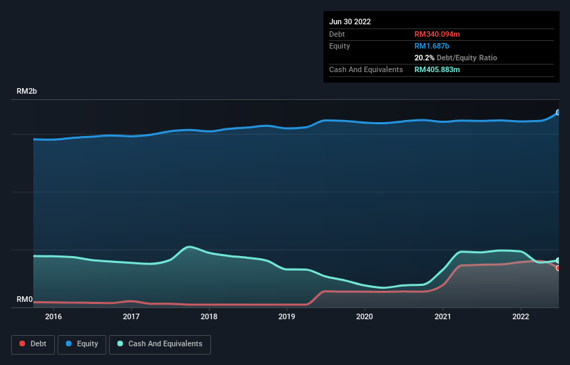Click the 2020 x-axis label

click(364, 316)
